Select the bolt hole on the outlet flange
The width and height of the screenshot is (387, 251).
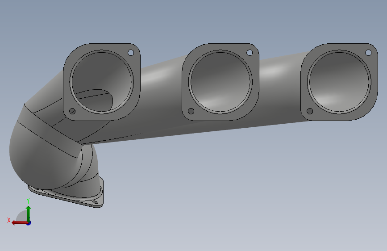tap(95, 202)
